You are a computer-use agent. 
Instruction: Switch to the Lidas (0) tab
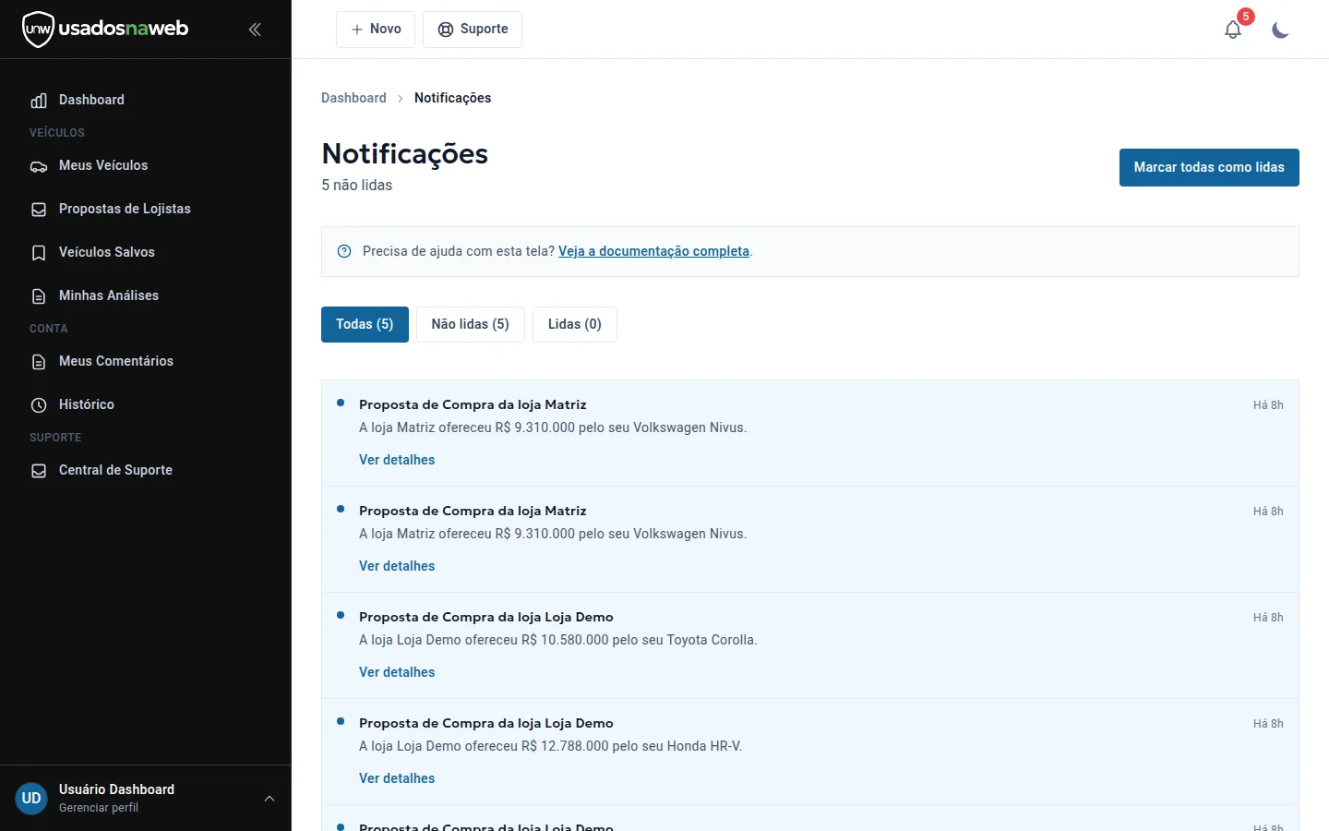pos(575,324)
